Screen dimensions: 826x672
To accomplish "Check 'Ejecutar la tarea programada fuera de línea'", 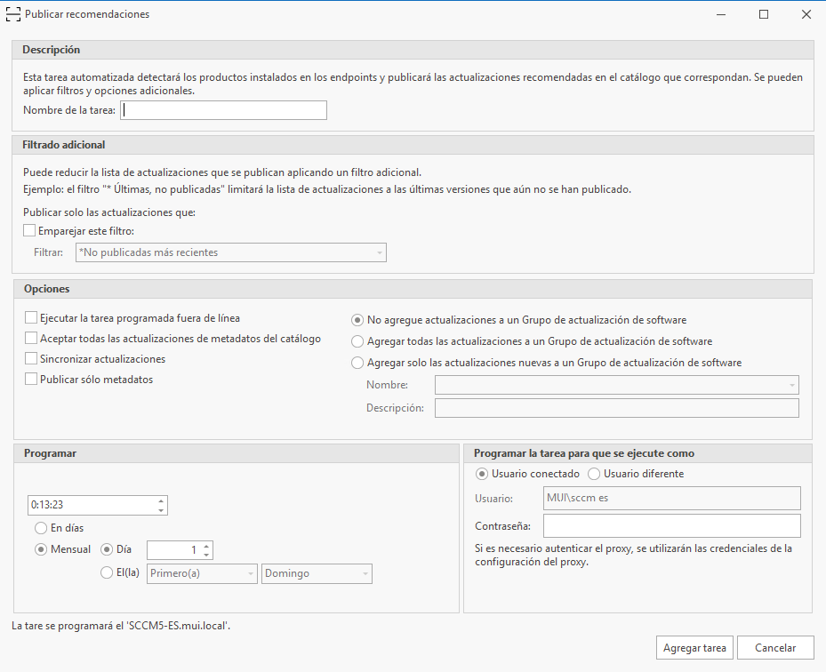I will [x=32, y=317].
